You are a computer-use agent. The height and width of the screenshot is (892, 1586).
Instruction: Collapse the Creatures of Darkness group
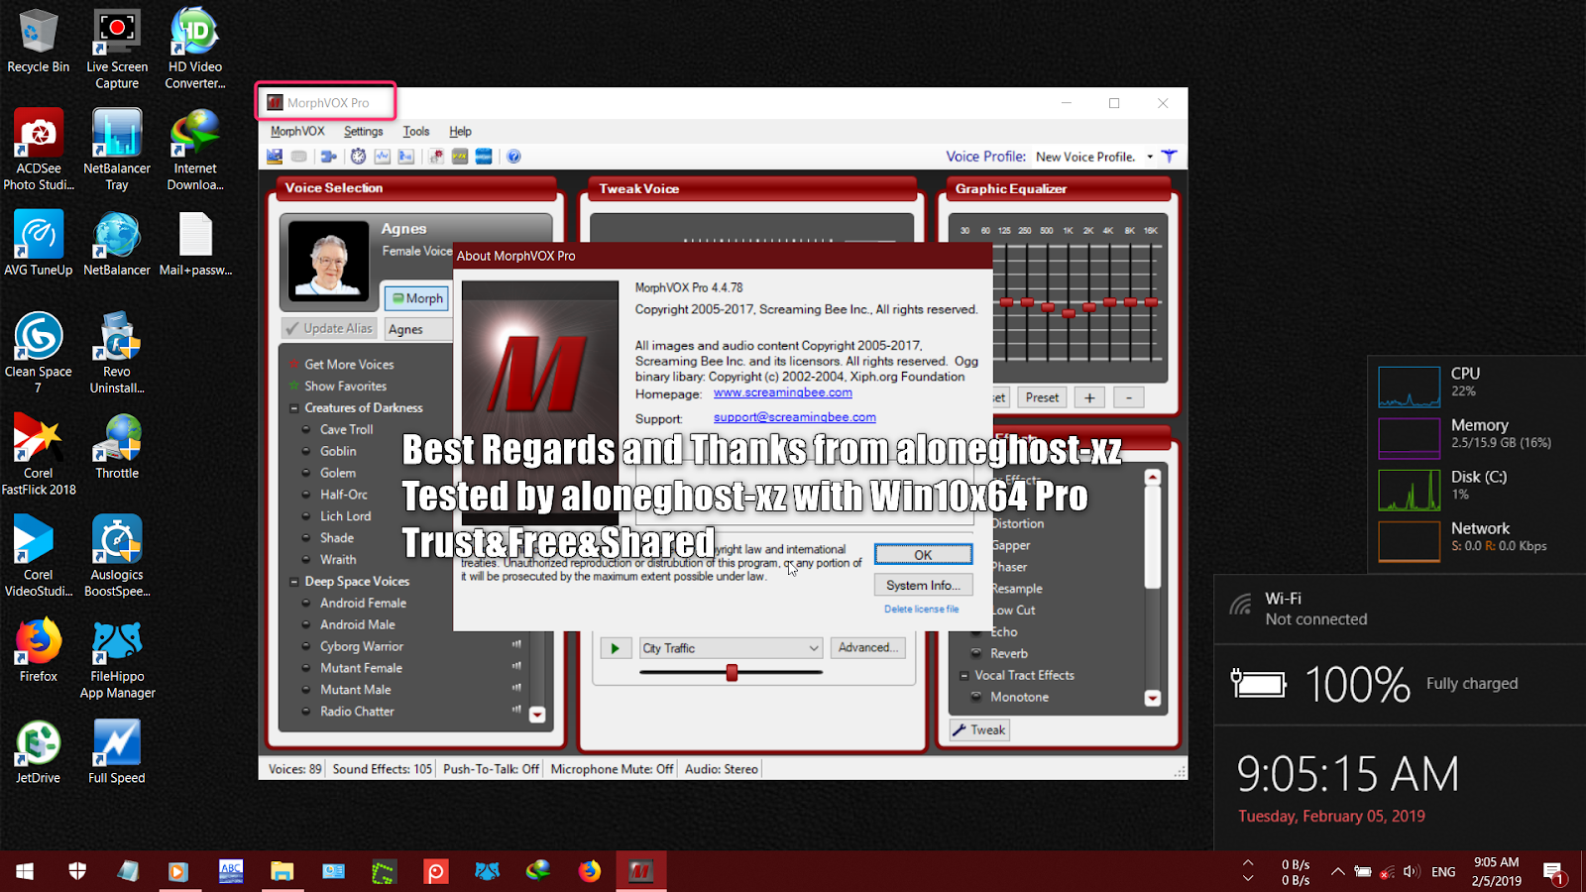pyautogui.click(x=294, y=408)
